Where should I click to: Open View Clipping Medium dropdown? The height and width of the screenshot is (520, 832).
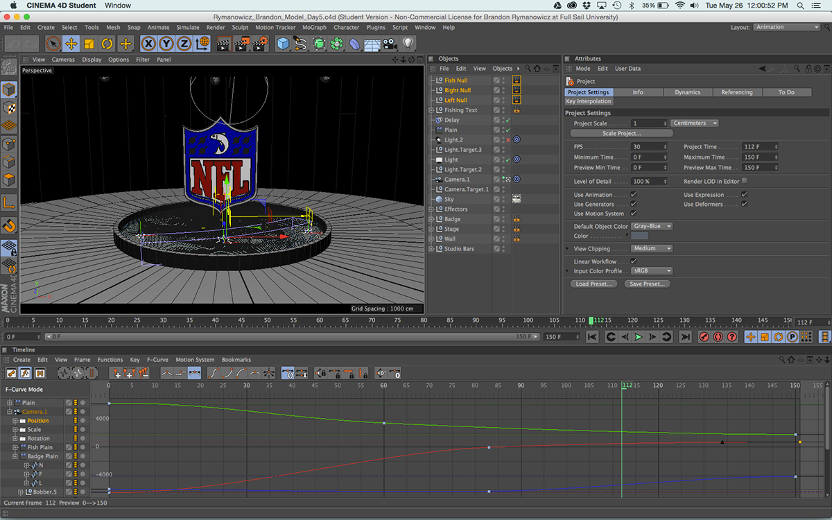coord(652,248)
